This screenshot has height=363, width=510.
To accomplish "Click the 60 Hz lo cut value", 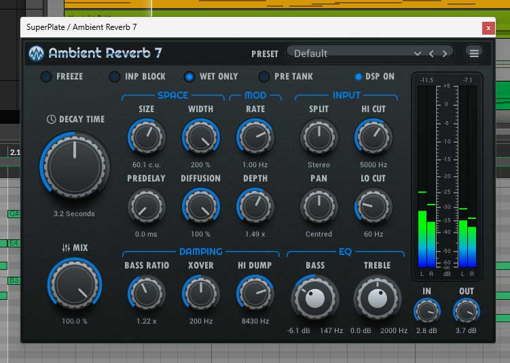I will pyautogui.click(x=374, y=234).
